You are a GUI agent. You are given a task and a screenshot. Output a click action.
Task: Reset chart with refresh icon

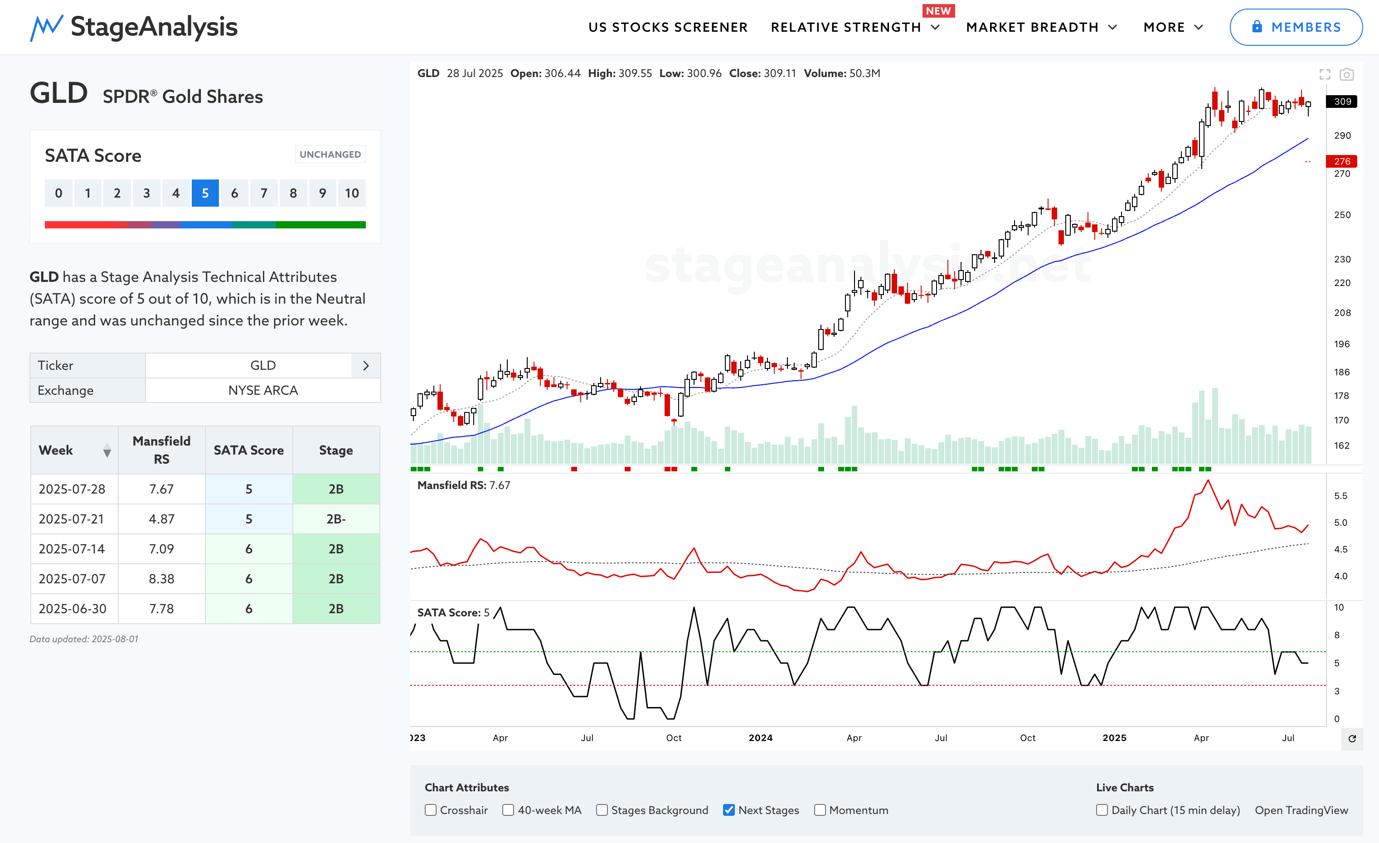point(1352,738)
